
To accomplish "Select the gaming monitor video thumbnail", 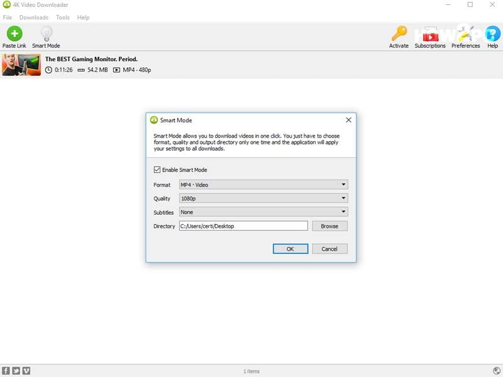I will tap(21, 65).
